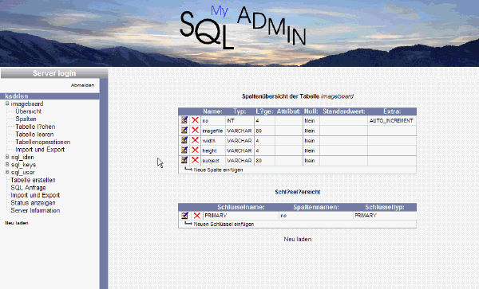Click column name 'imagefile' cell

pos(212,131)
